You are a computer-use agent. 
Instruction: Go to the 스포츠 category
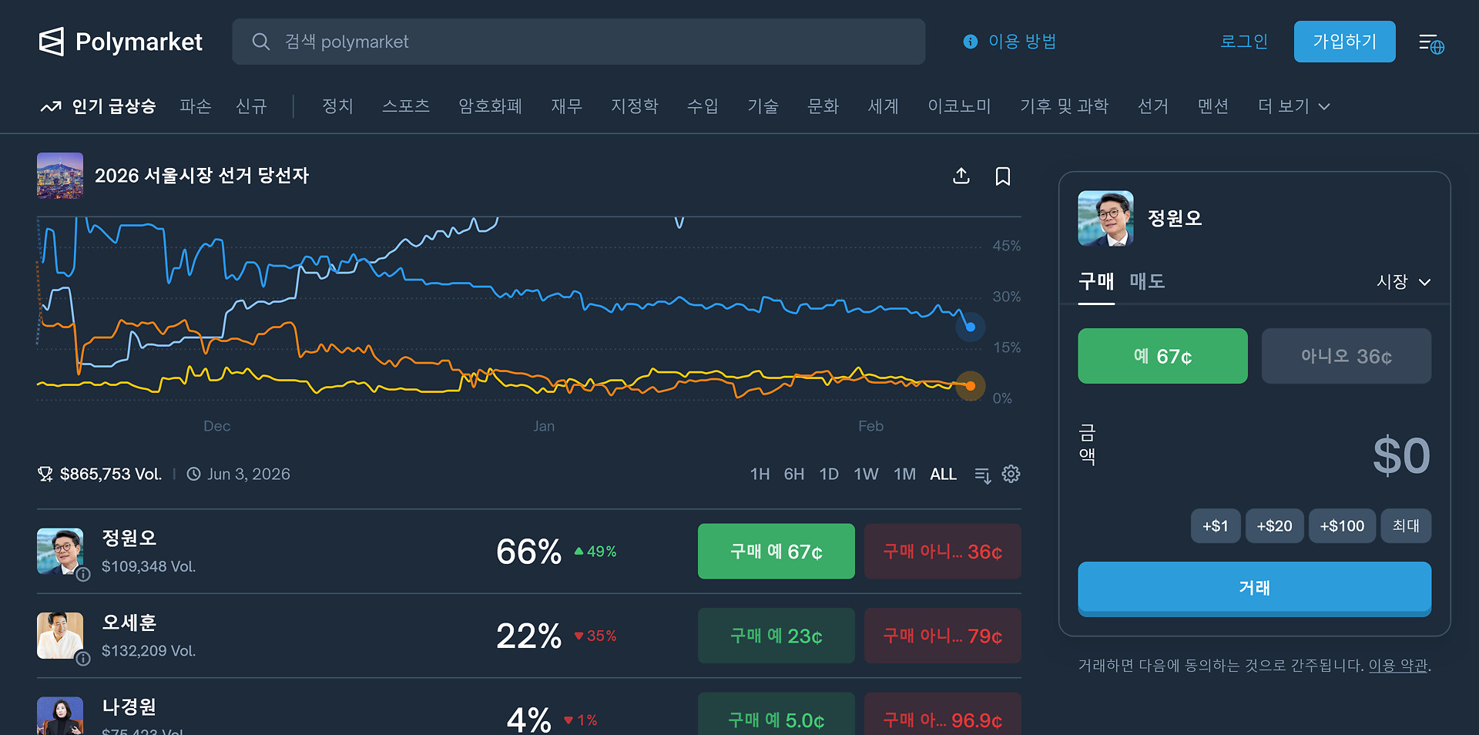[x=406, y=106]
